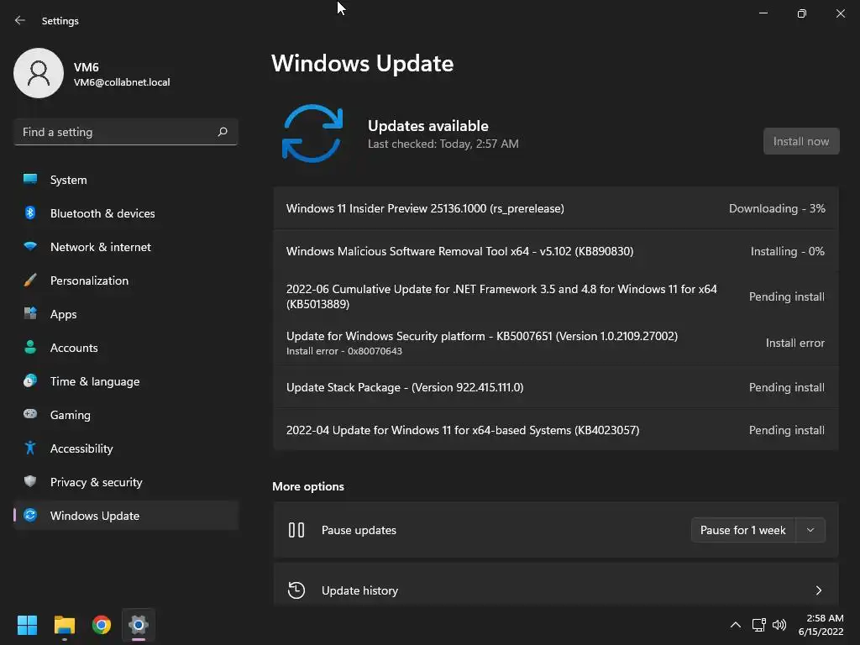The height and width of the screenshot is (645, 860).
Task: Click the Install now button
Action: (x=800, y=141)
